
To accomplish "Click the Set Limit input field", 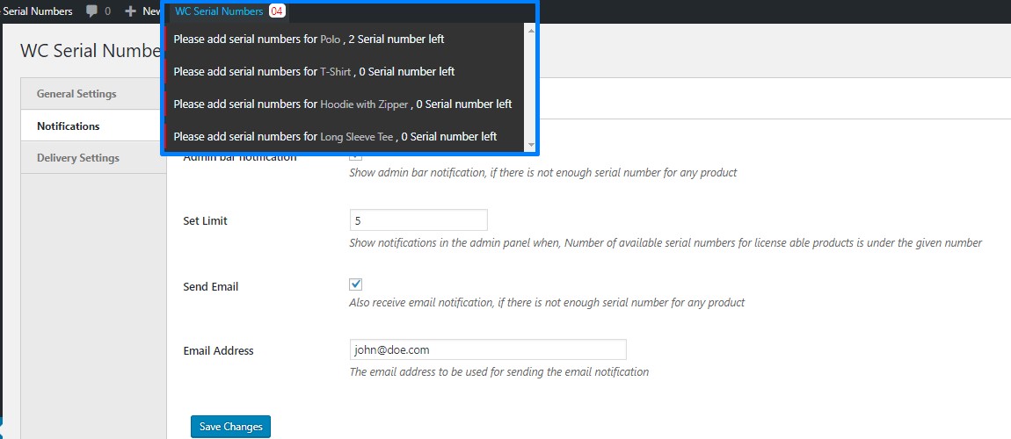I will [418, 220].
